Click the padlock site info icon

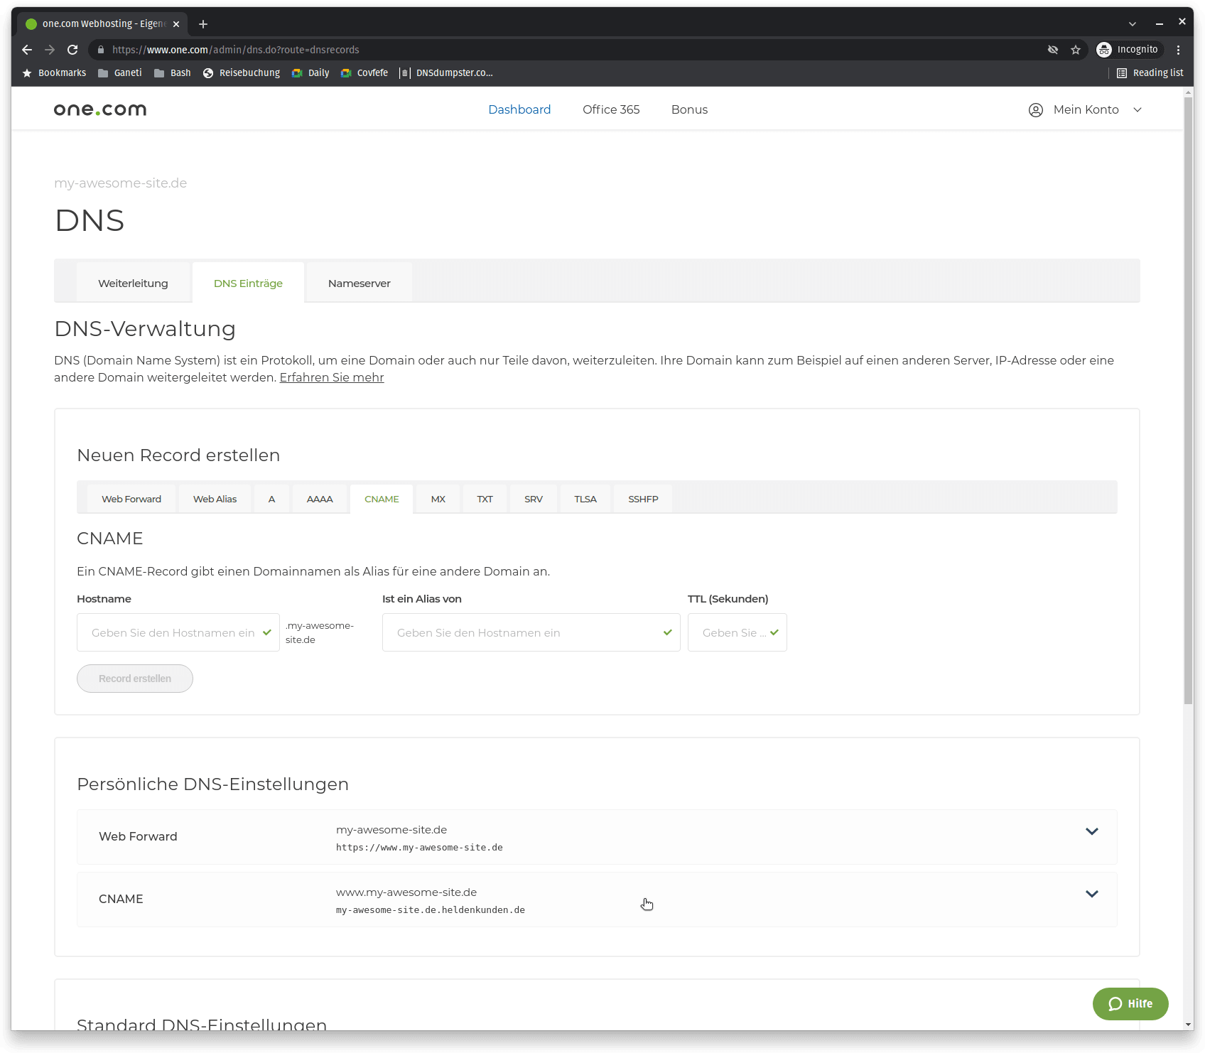pos(101,50)
